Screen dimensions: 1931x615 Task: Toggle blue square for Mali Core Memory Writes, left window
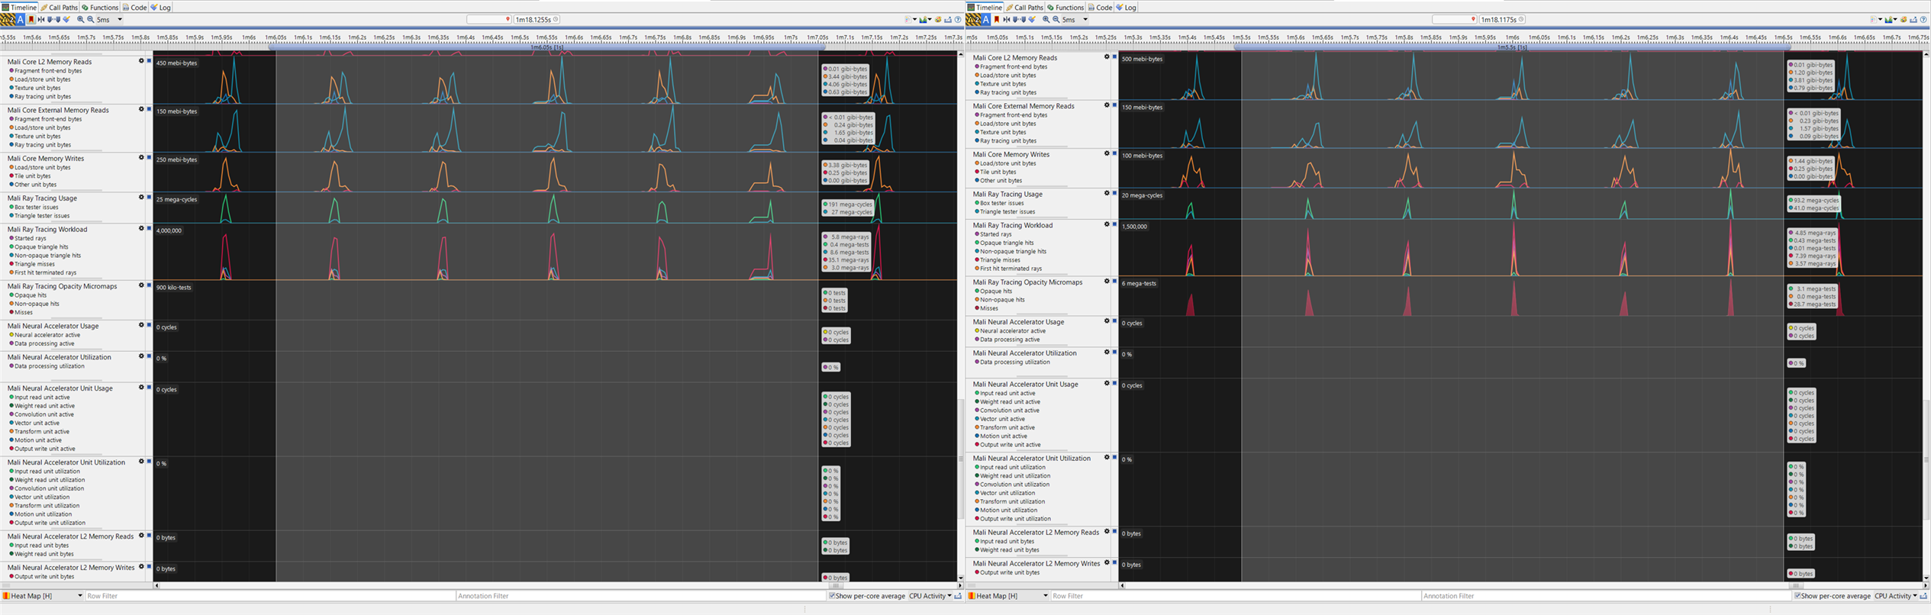[x=149, y=158]
